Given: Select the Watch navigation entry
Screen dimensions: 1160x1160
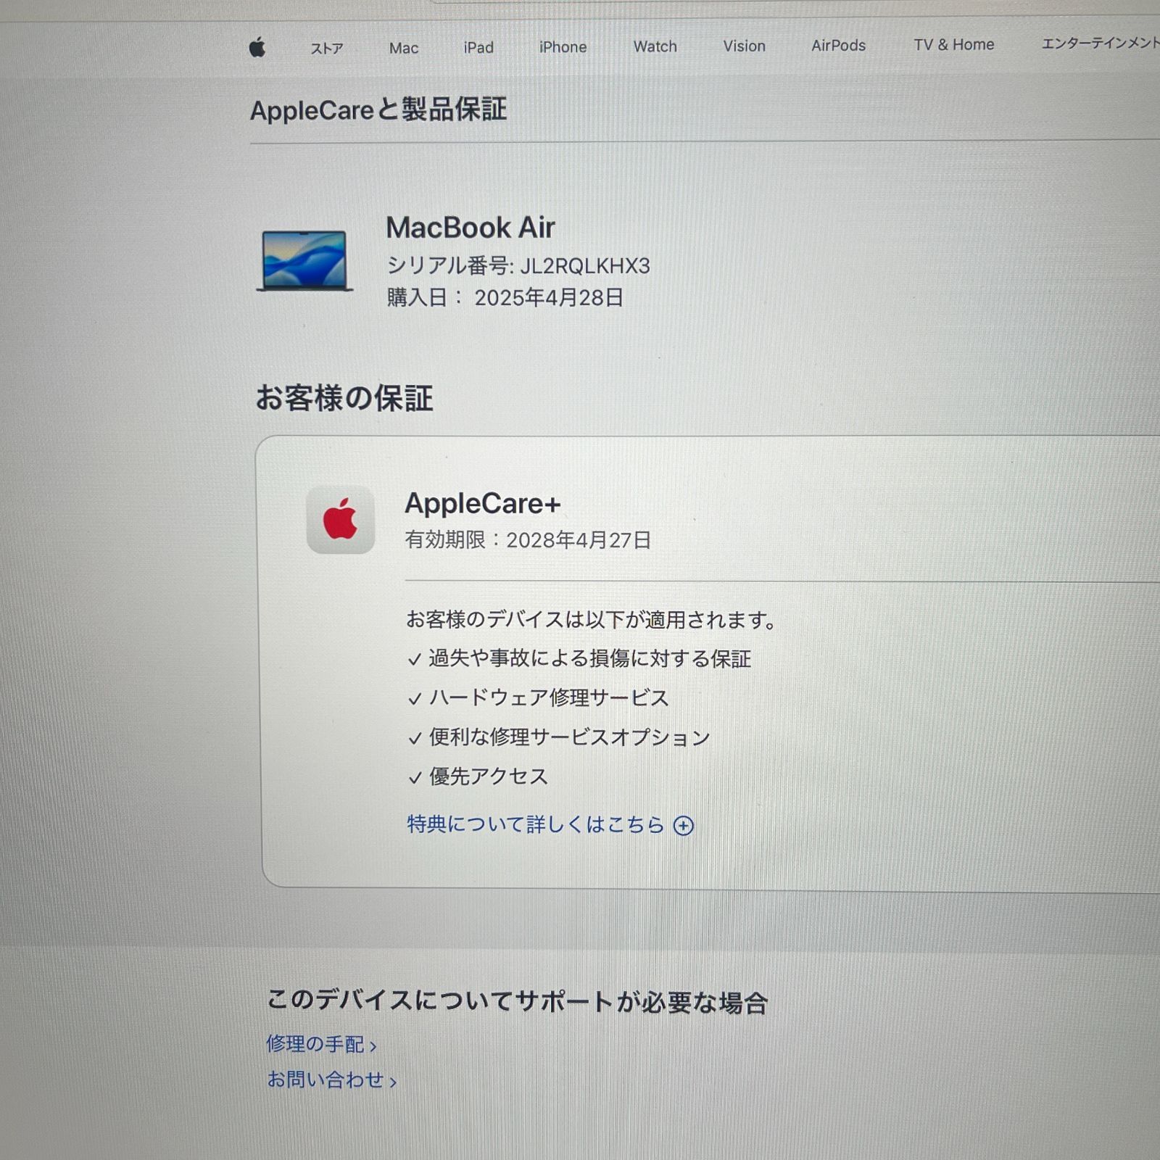Looking at the screenshot, I should click(x=655, y=46).
